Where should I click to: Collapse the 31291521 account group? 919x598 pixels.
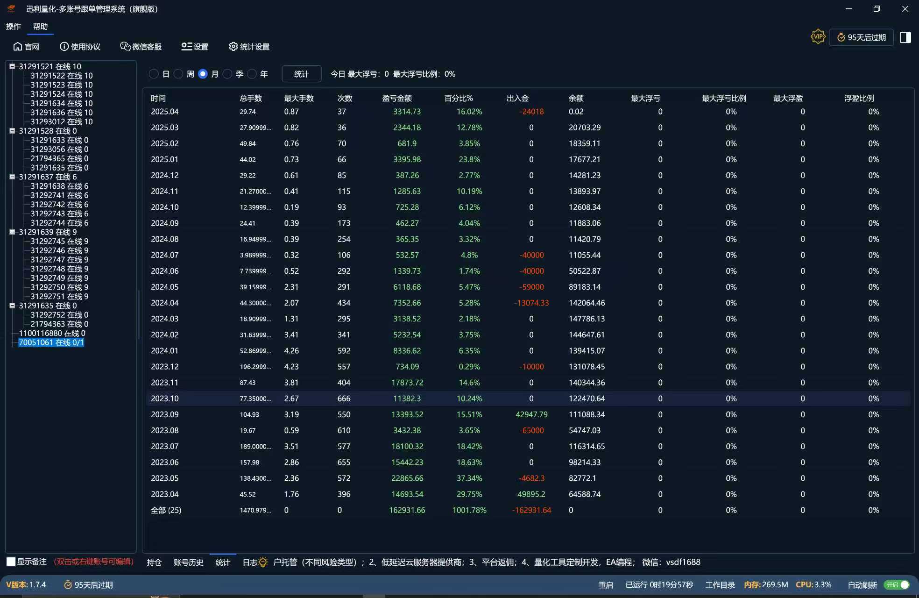[12, 66]
